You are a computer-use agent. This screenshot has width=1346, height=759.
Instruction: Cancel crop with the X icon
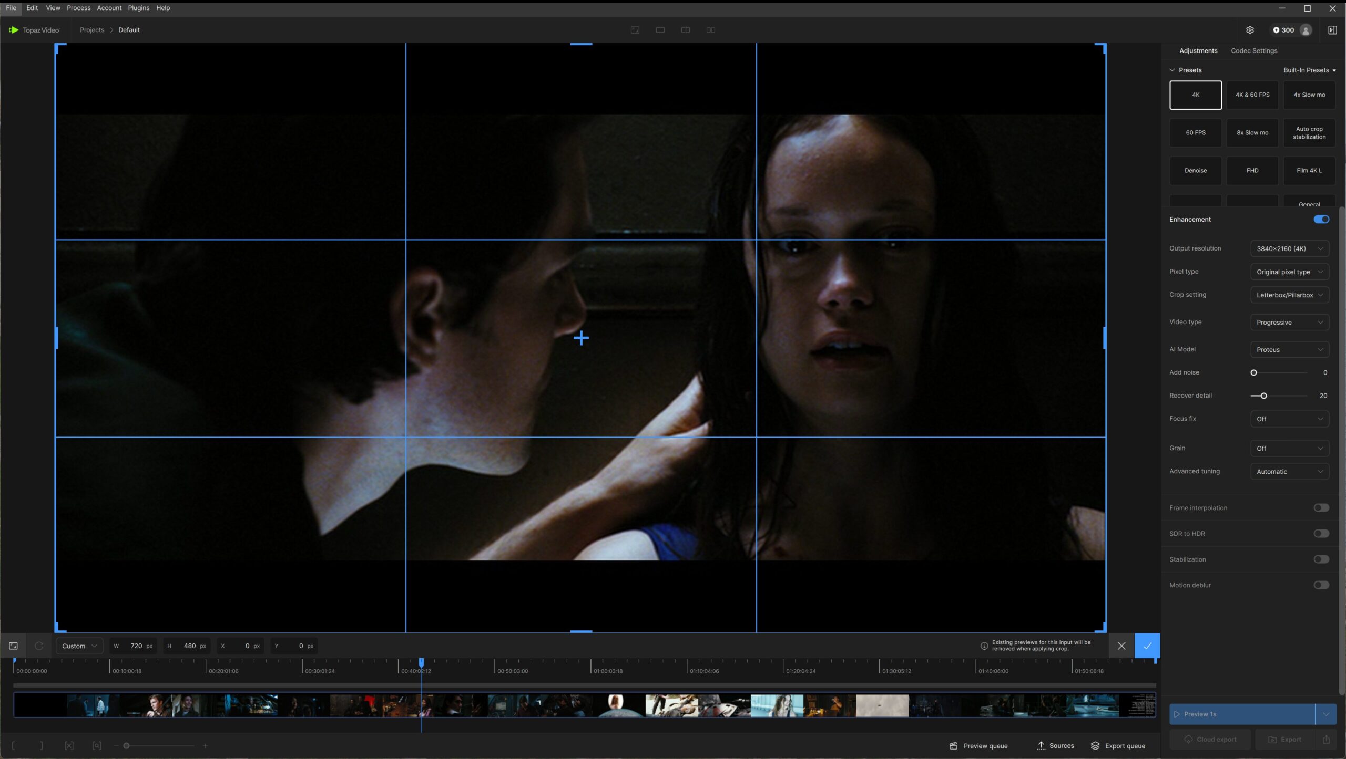click(x=1121, y=646)
